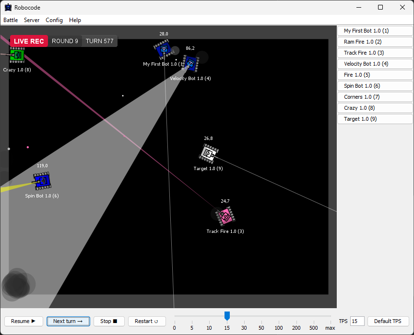Open the Config menu

coord(54,20)
